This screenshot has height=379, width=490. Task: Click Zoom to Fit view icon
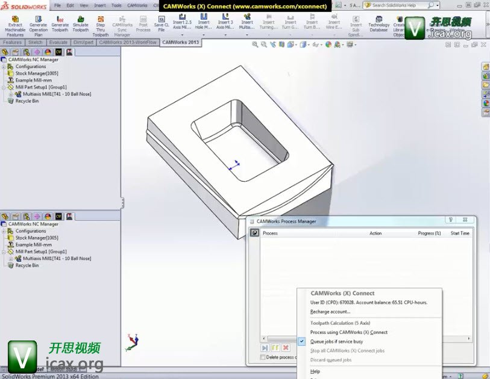pyautogui.click(x=255, y=45)
